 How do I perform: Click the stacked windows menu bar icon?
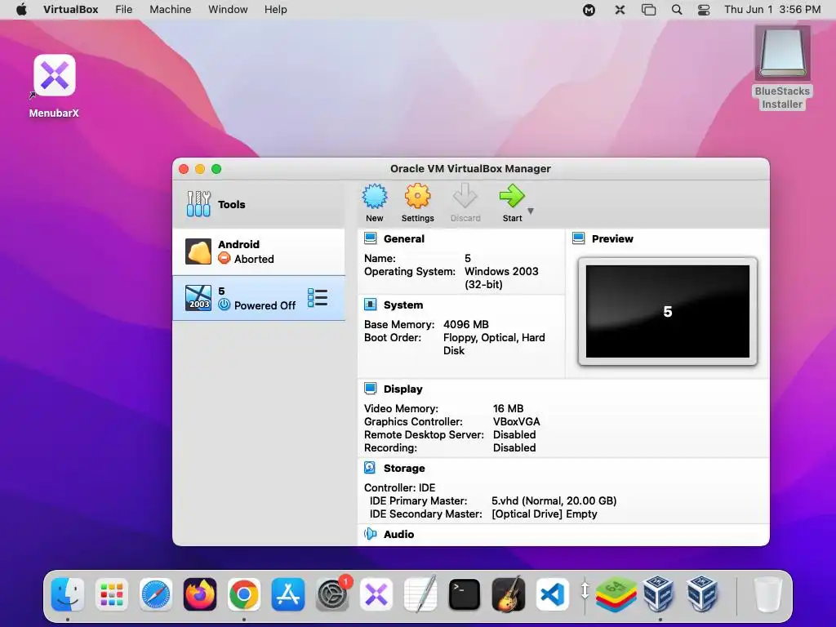pyautogui.click(x=648, y=10)
